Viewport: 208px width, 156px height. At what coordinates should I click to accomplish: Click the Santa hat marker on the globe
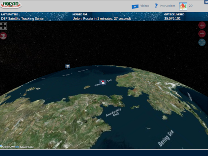tap(103, 82)
